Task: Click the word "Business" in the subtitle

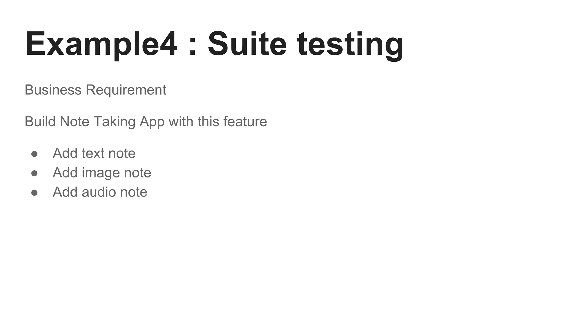Action: point(53,90)
